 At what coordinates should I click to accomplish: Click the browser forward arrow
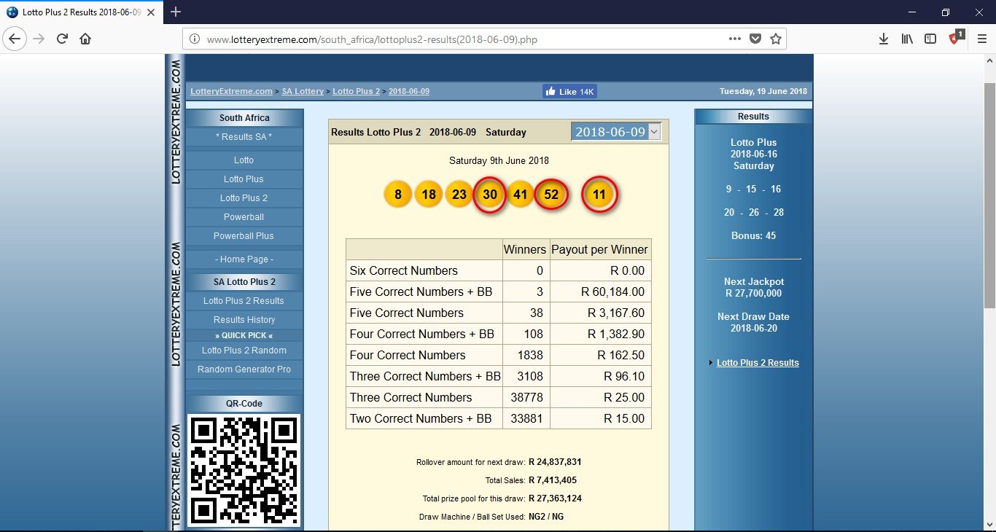pos(39,39)
